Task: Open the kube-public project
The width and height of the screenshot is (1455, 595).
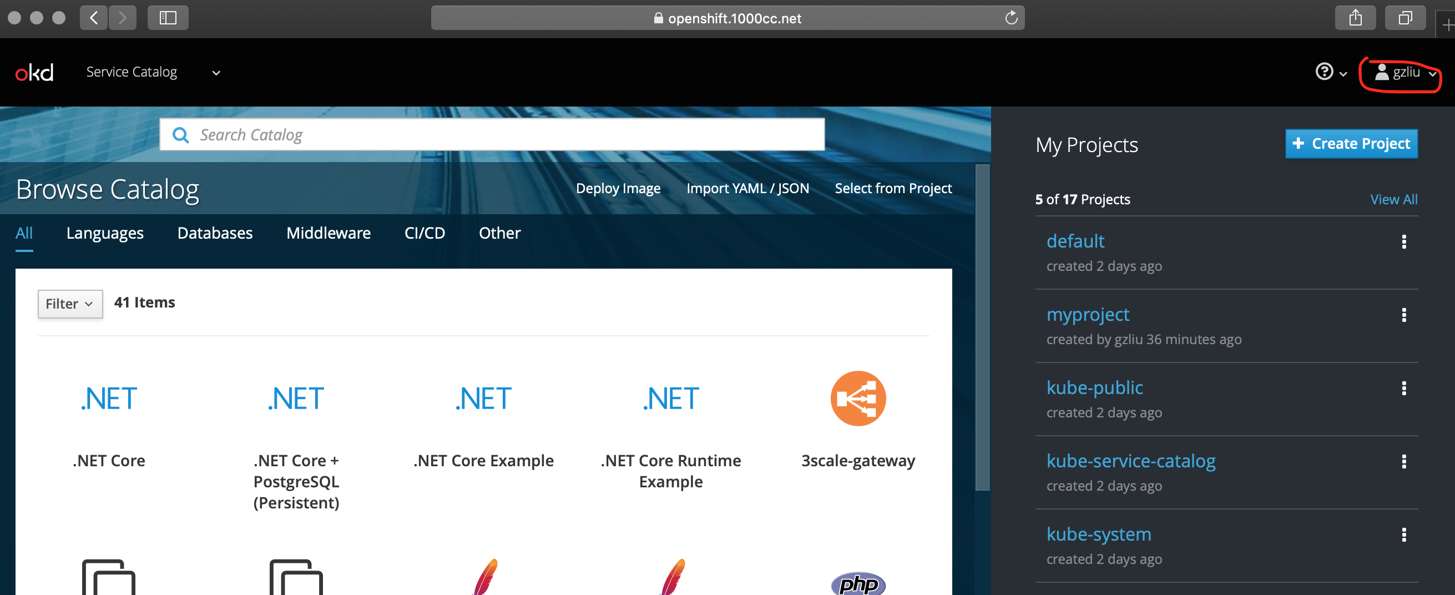Action: click(1095, 387)
